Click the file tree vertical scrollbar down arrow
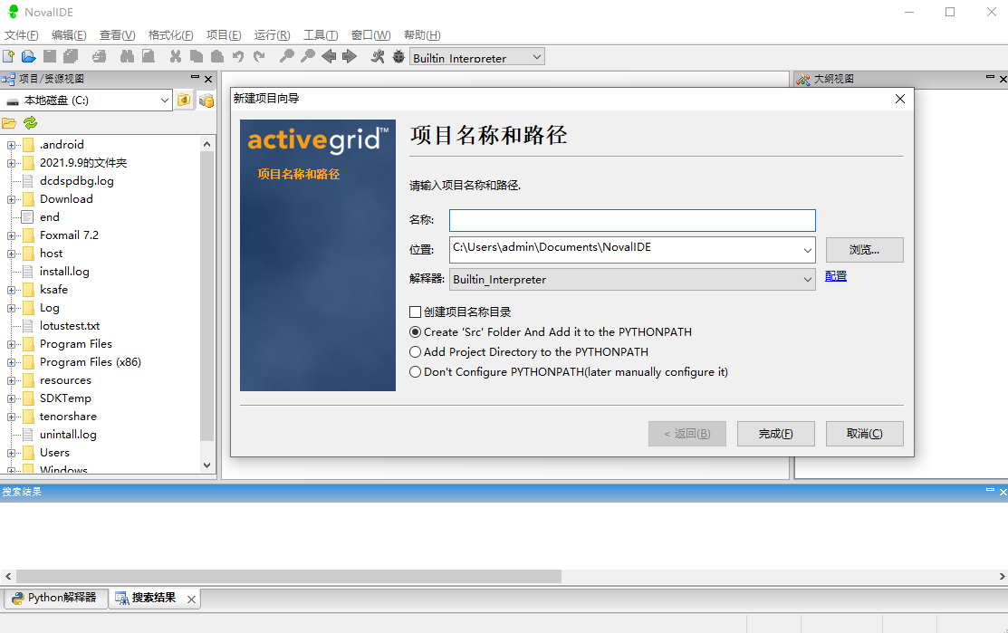 pyautogui.click(x=207, y=465)
